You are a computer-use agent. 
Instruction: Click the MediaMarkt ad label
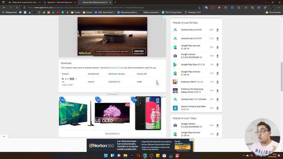coord(112,134)
